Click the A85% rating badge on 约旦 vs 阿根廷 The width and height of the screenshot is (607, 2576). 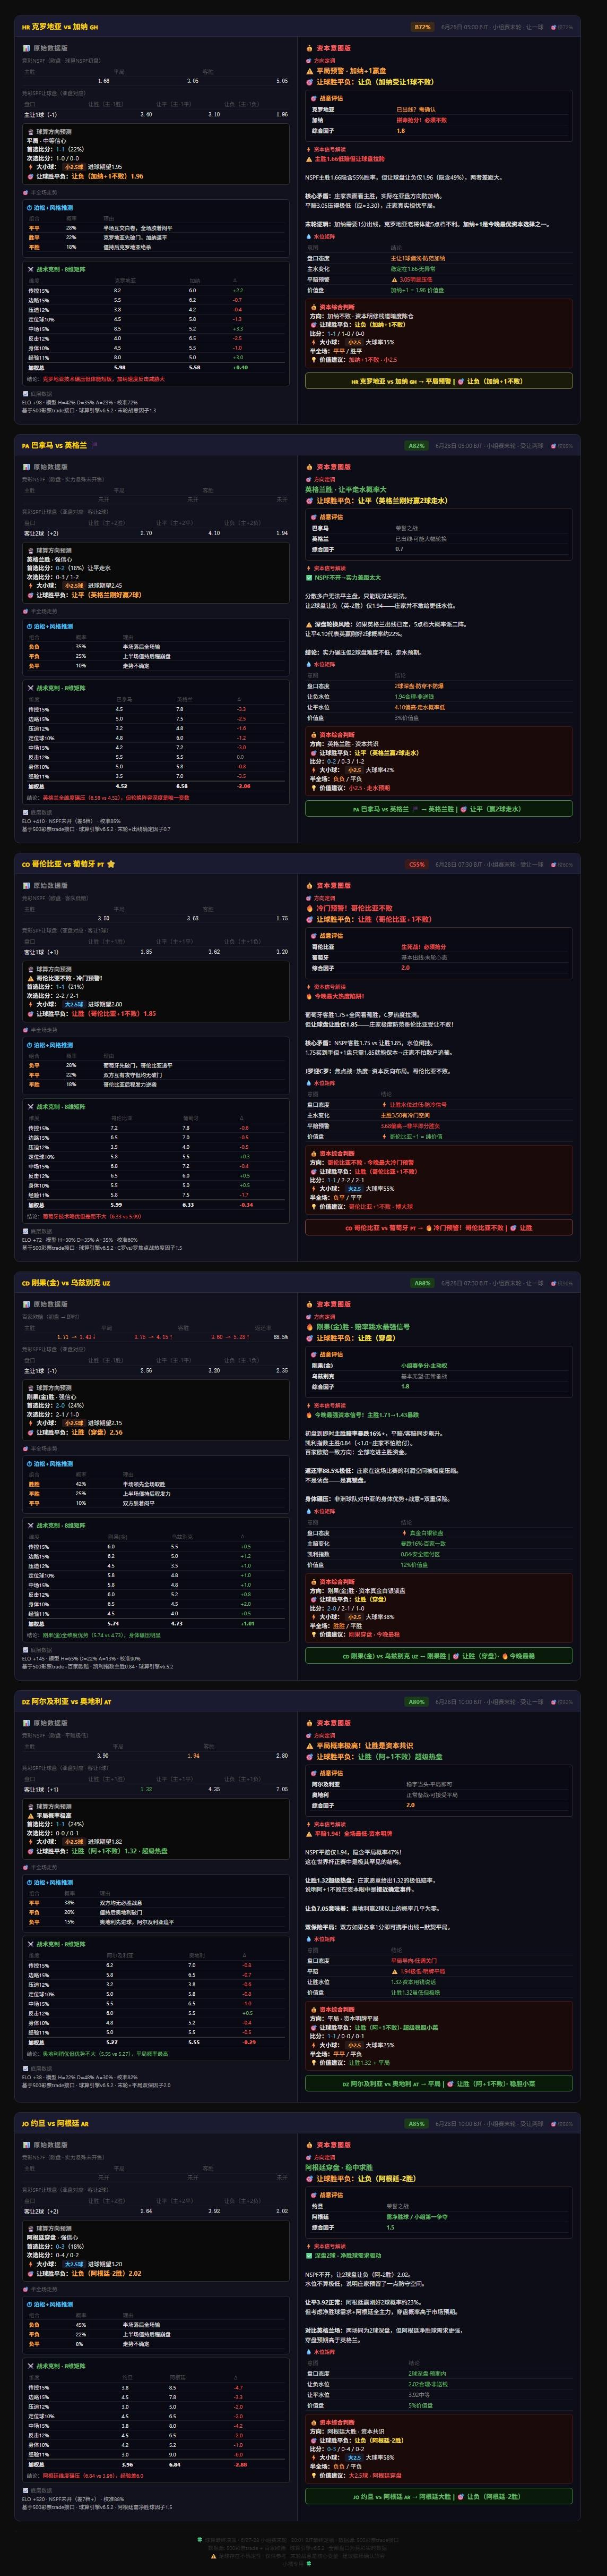417,2124
